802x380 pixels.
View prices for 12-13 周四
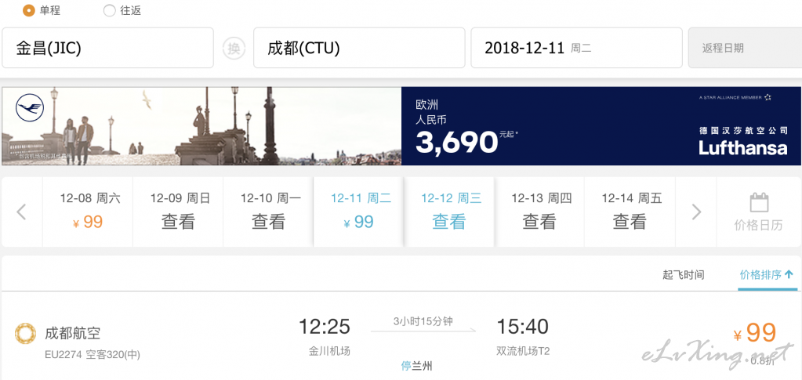[539, 212]
